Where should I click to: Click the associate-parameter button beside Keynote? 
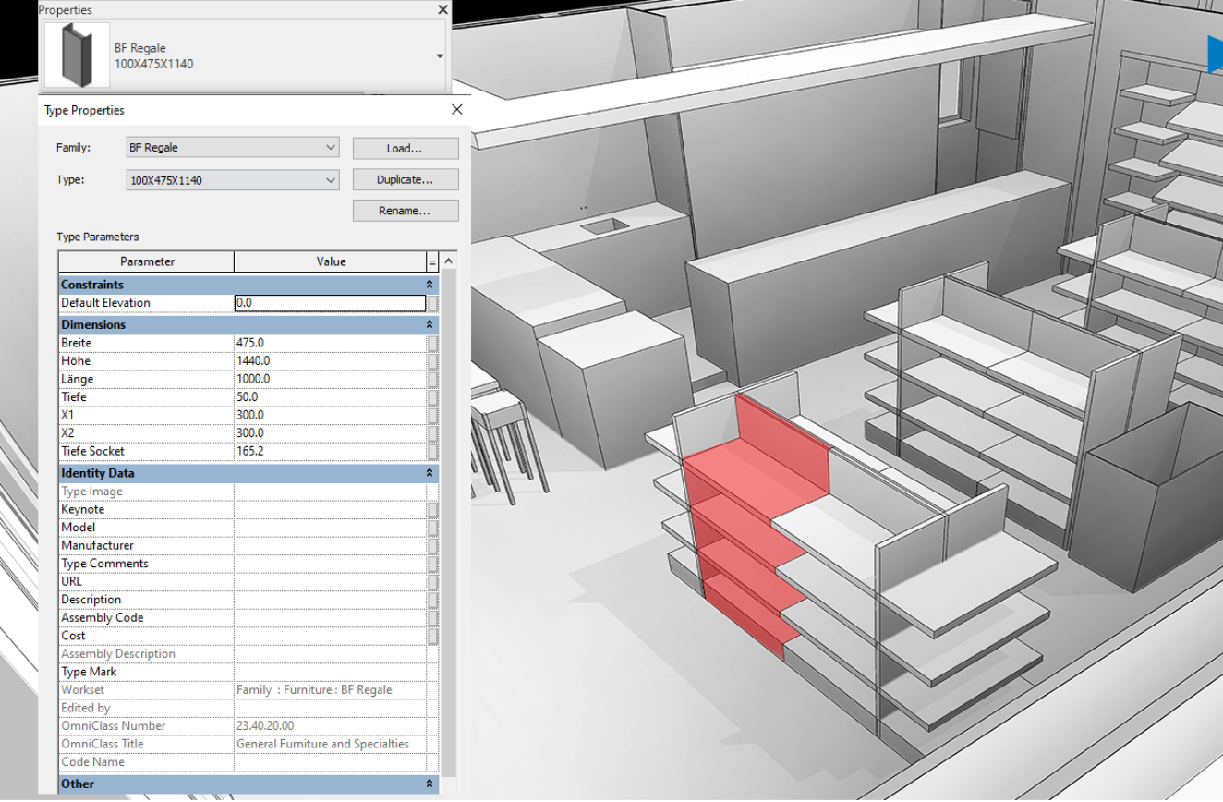click(432, 510)
